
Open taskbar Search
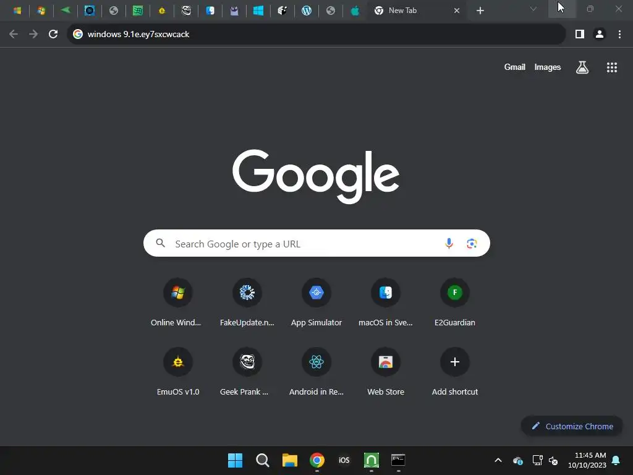(x=262, y=460)
